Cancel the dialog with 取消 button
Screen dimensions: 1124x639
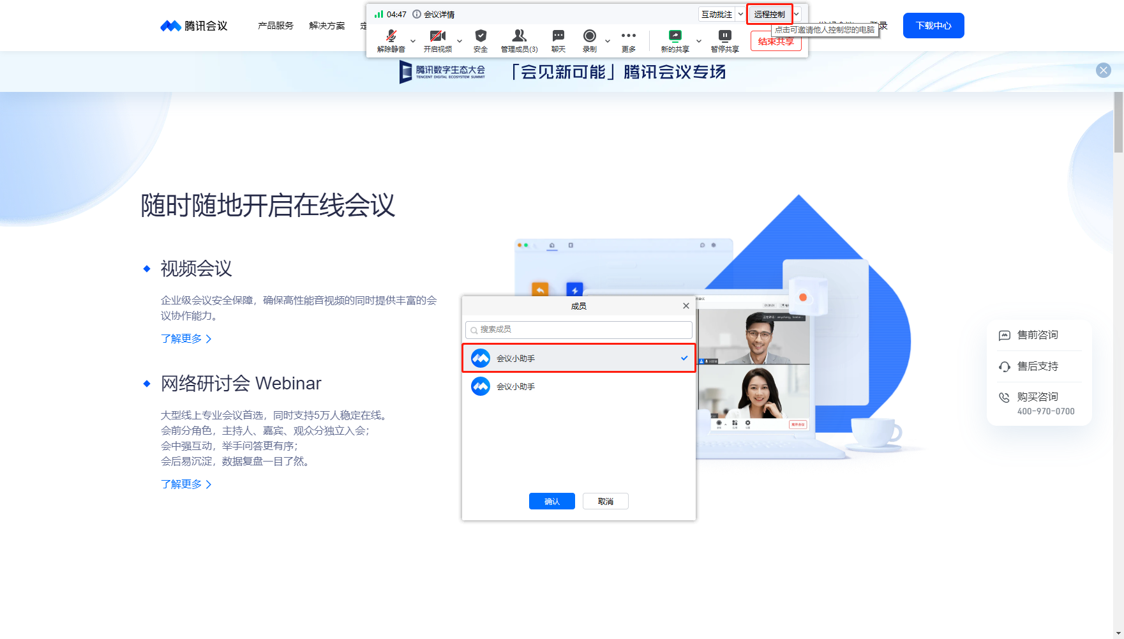click(606, 501)
